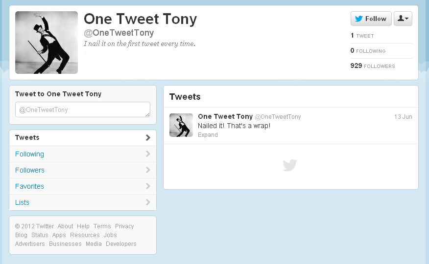Viewport: 429px width, 264px height.
Task: Open the user actions dropdown menu
Action: click(x=403, y=19)
